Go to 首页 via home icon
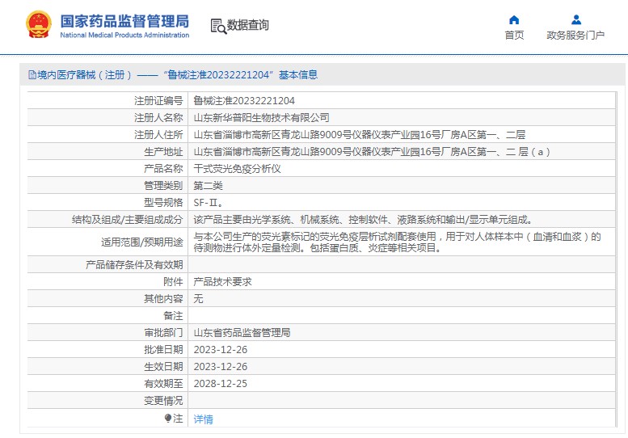The image size is (628, 438). (514, 19)
